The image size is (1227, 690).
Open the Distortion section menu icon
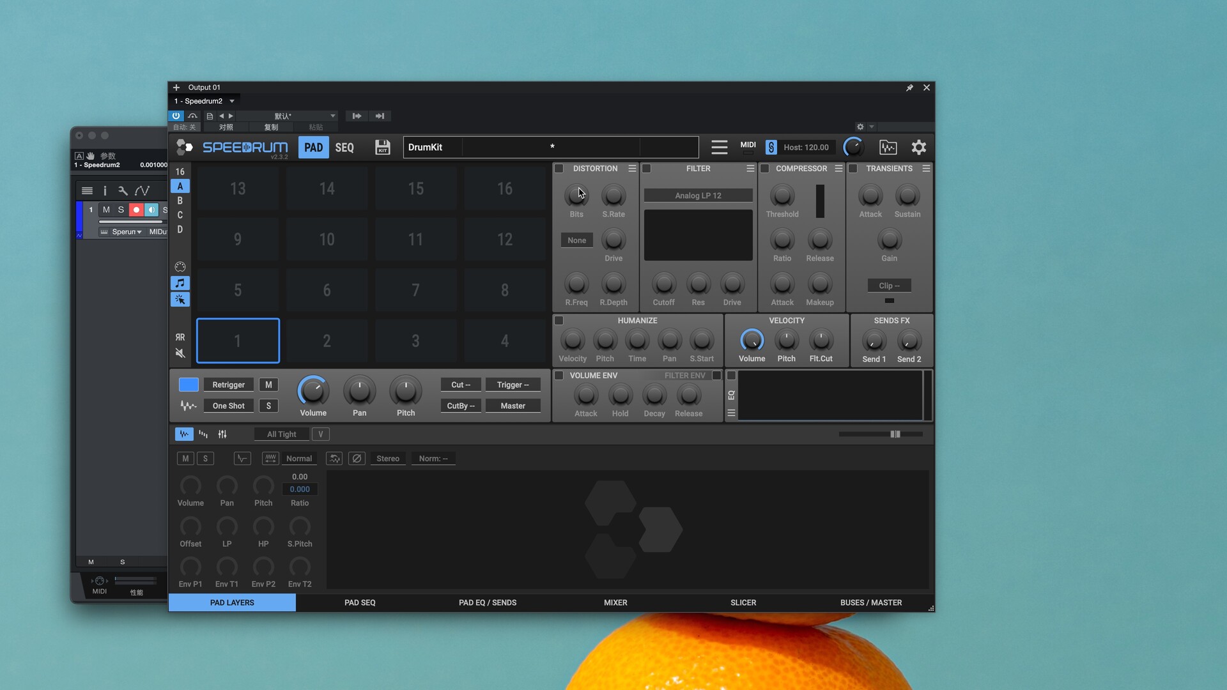pos(632,169)
